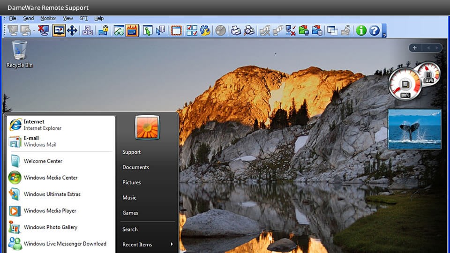
Task: Open the Monitor menu
Action: [48, 18]
